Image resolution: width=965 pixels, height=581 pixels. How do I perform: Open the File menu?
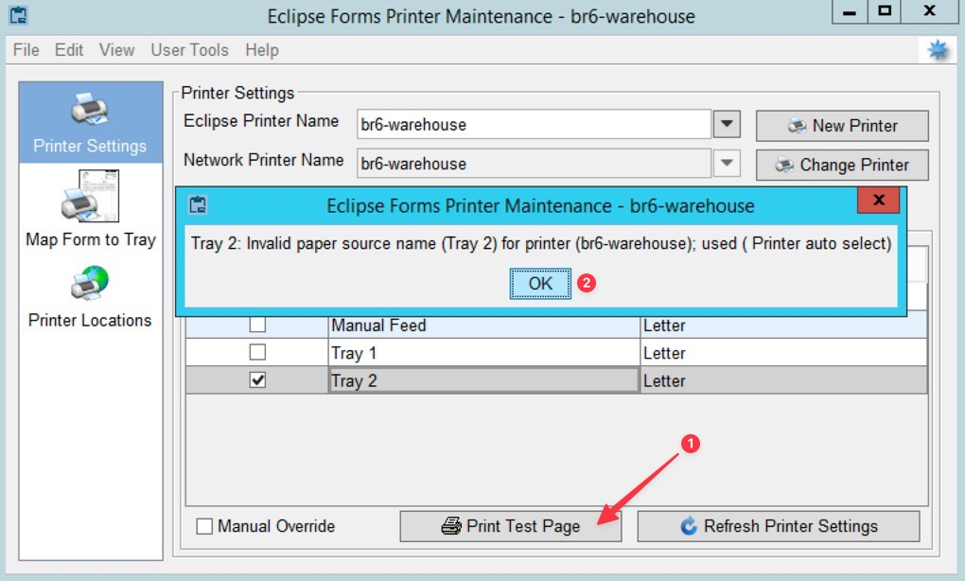point(26,50)
